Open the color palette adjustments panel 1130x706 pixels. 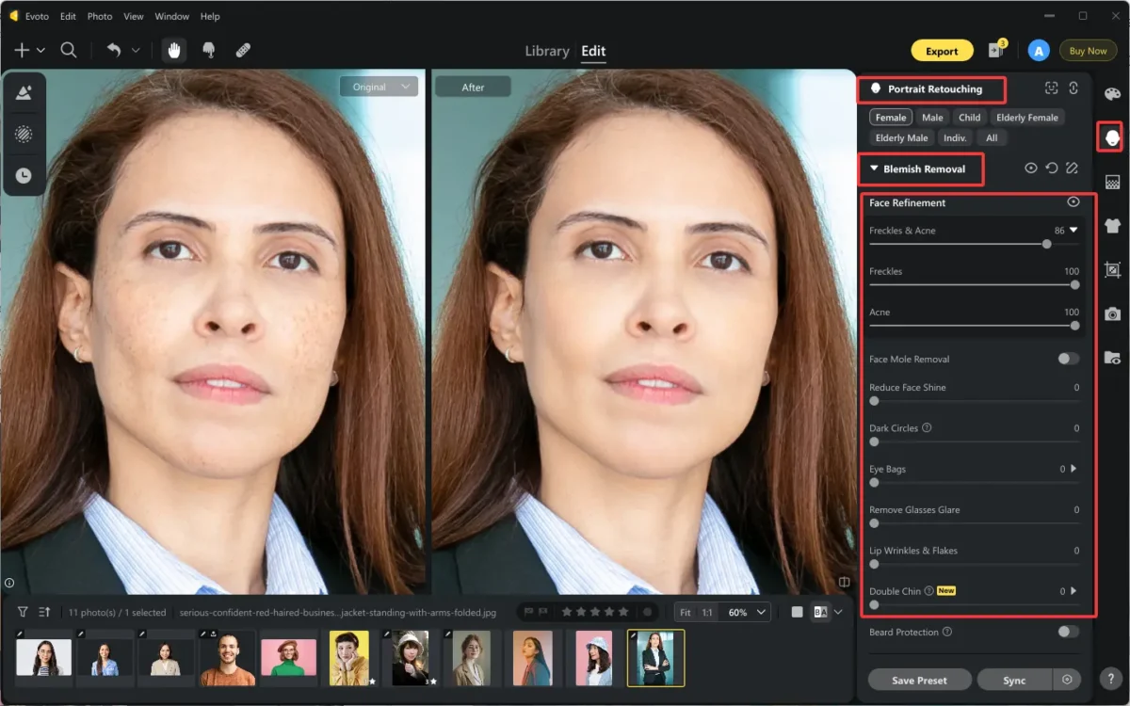[x=1112, y=93]
